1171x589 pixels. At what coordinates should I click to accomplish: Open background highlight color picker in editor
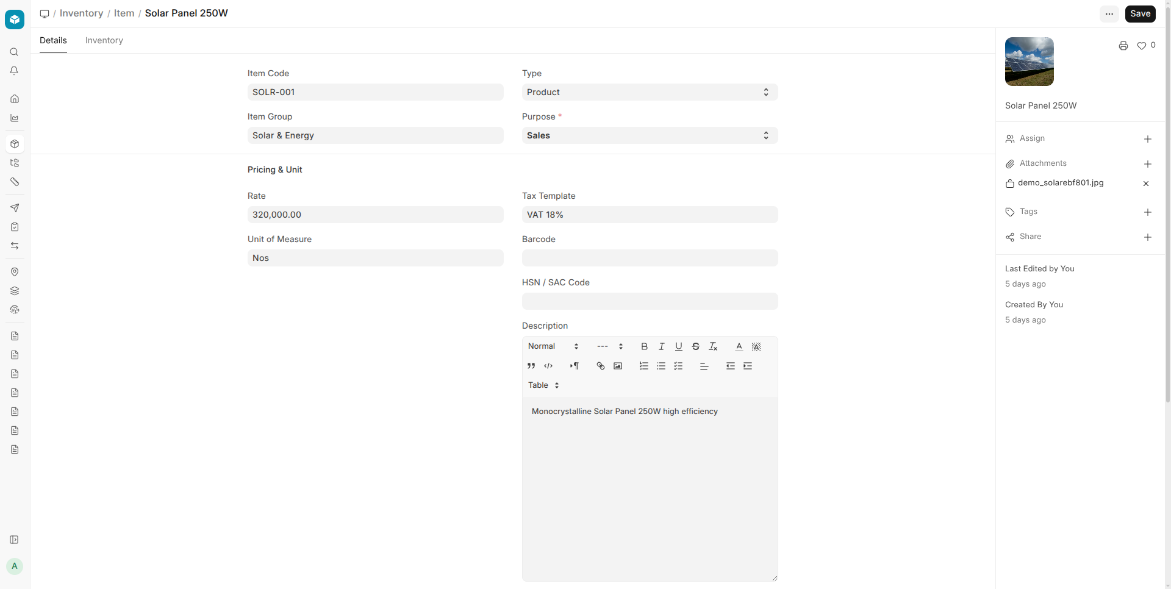tap(756, 346)
